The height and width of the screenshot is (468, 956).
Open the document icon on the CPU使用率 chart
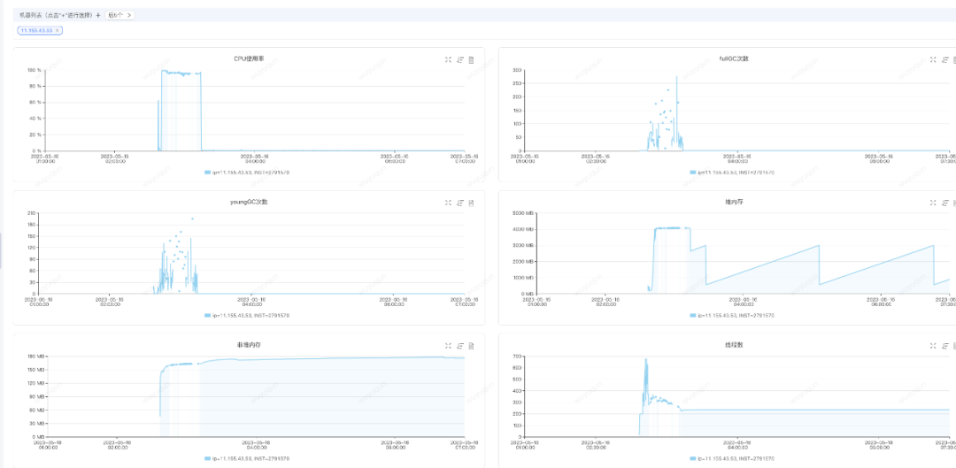pos(471,59)
